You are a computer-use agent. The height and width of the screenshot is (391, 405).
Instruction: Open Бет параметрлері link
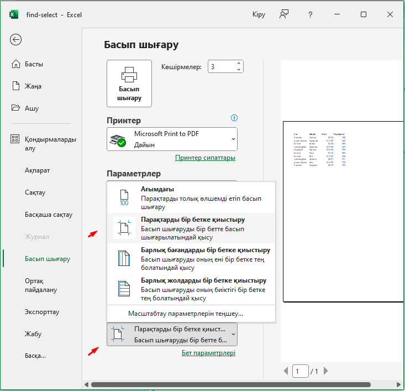coord(208,353)
